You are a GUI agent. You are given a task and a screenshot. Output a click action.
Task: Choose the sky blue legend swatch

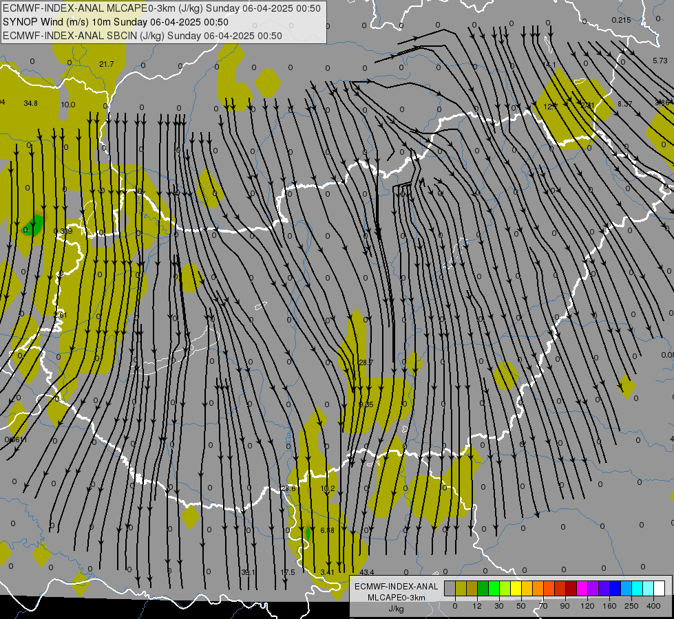pos(626,588)
